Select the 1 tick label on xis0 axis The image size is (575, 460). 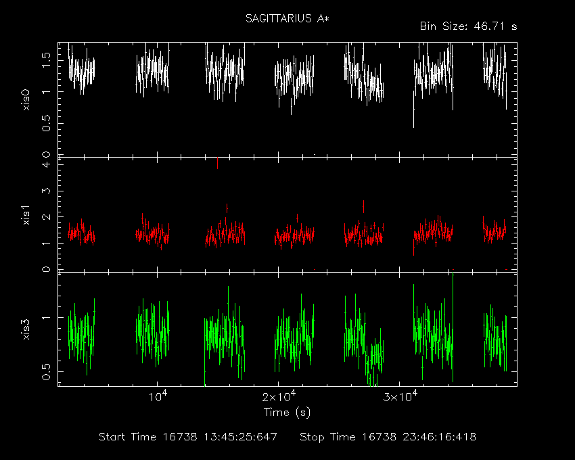[46, 92]
